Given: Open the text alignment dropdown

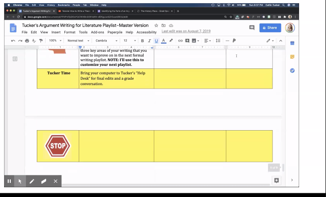Looking at the screenshot, I should 207,41.
